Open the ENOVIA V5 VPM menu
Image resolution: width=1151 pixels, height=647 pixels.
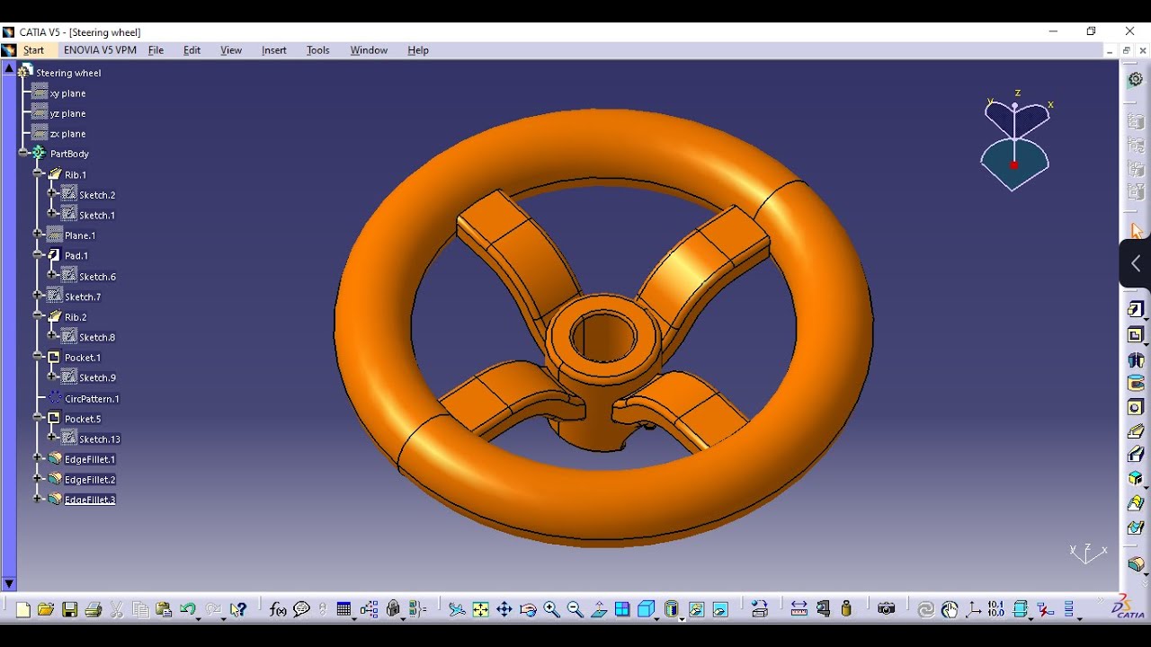[x=100, y=50]
